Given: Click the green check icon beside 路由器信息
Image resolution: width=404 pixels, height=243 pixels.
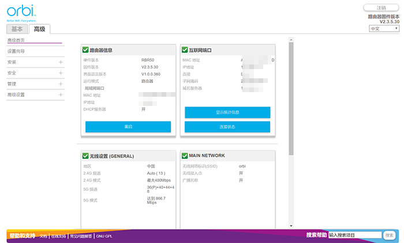Looking at the screenshot, I should pyautogui.click(x=85, y=50).
